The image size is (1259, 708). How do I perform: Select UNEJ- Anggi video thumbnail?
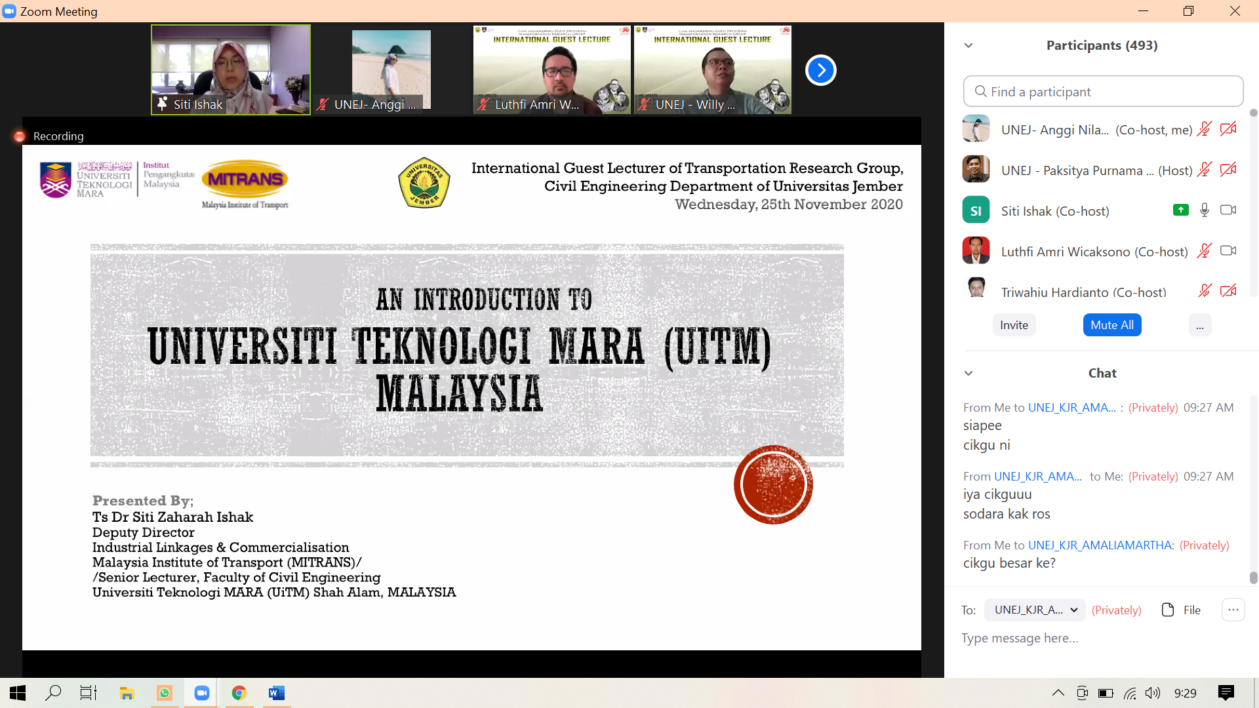click(x=391, y=70)
